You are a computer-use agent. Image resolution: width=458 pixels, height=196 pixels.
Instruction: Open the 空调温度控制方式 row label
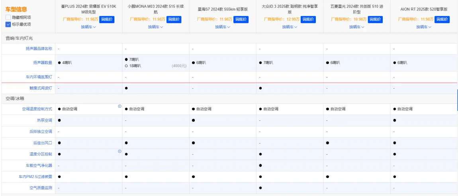coord(37,109)
